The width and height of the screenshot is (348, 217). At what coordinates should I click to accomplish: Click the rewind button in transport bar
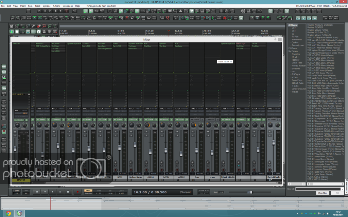pyautogui.click(x=37, y=192)
